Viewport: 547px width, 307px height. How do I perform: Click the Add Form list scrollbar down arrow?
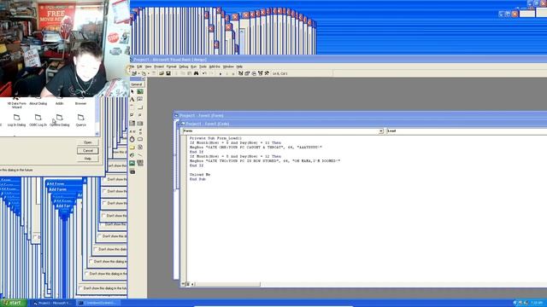tap(97, 134)
